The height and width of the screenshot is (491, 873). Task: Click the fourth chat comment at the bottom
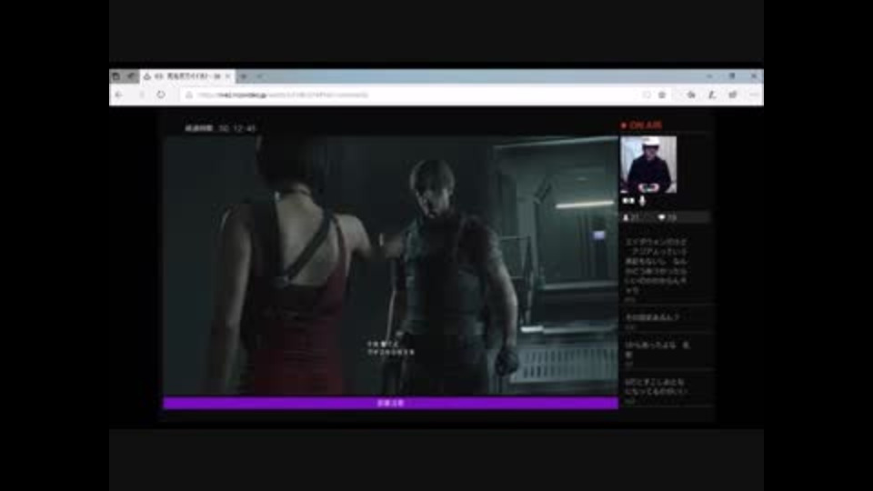(656, 387)
